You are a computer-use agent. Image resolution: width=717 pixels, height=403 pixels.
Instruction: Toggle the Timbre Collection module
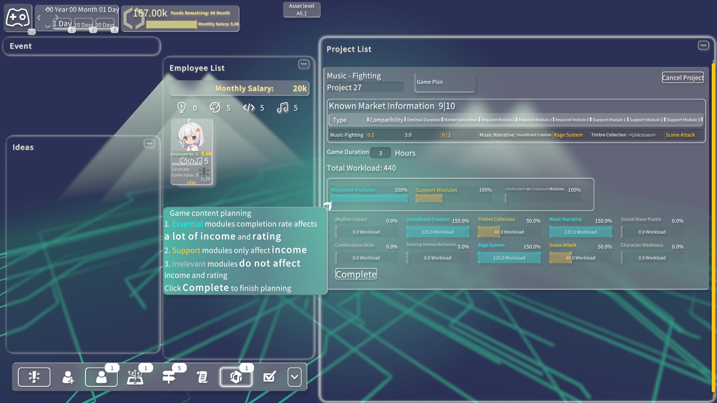coord(509,232)
